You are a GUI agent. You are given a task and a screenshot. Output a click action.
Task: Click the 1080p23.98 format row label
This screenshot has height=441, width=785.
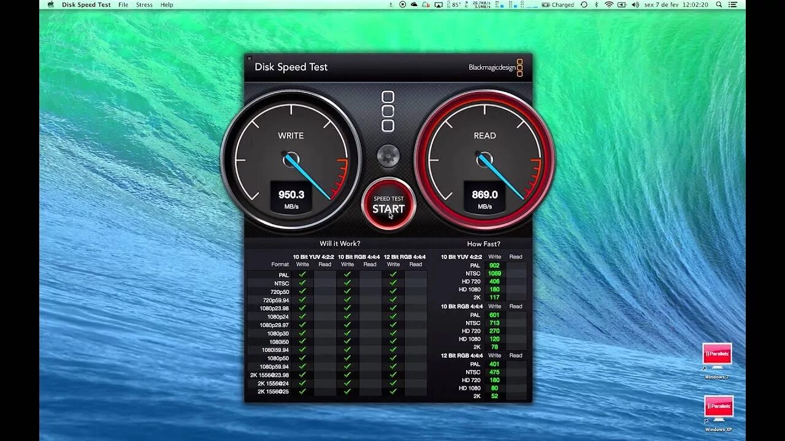[x=274, y=309]
